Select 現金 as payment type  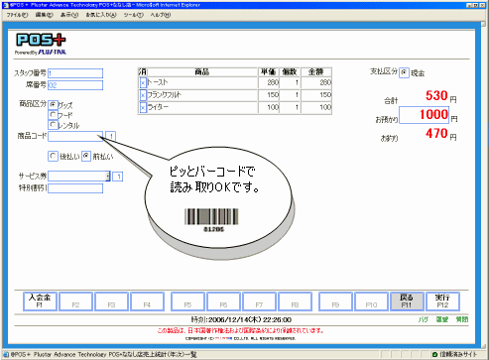404,72
